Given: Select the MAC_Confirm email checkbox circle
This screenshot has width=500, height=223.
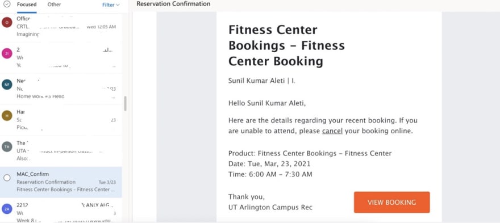Looking at the screenshot, I should click(x=7, y=178).
